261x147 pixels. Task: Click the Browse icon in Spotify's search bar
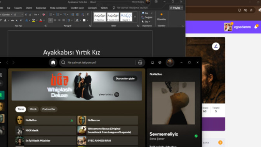click(x=140, y=63)
